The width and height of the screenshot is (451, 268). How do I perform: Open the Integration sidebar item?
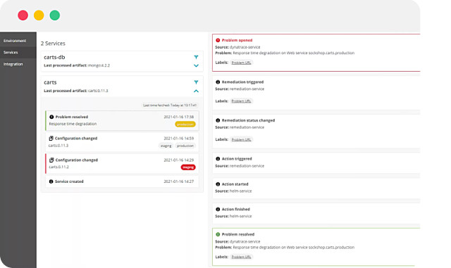(13, 64)
